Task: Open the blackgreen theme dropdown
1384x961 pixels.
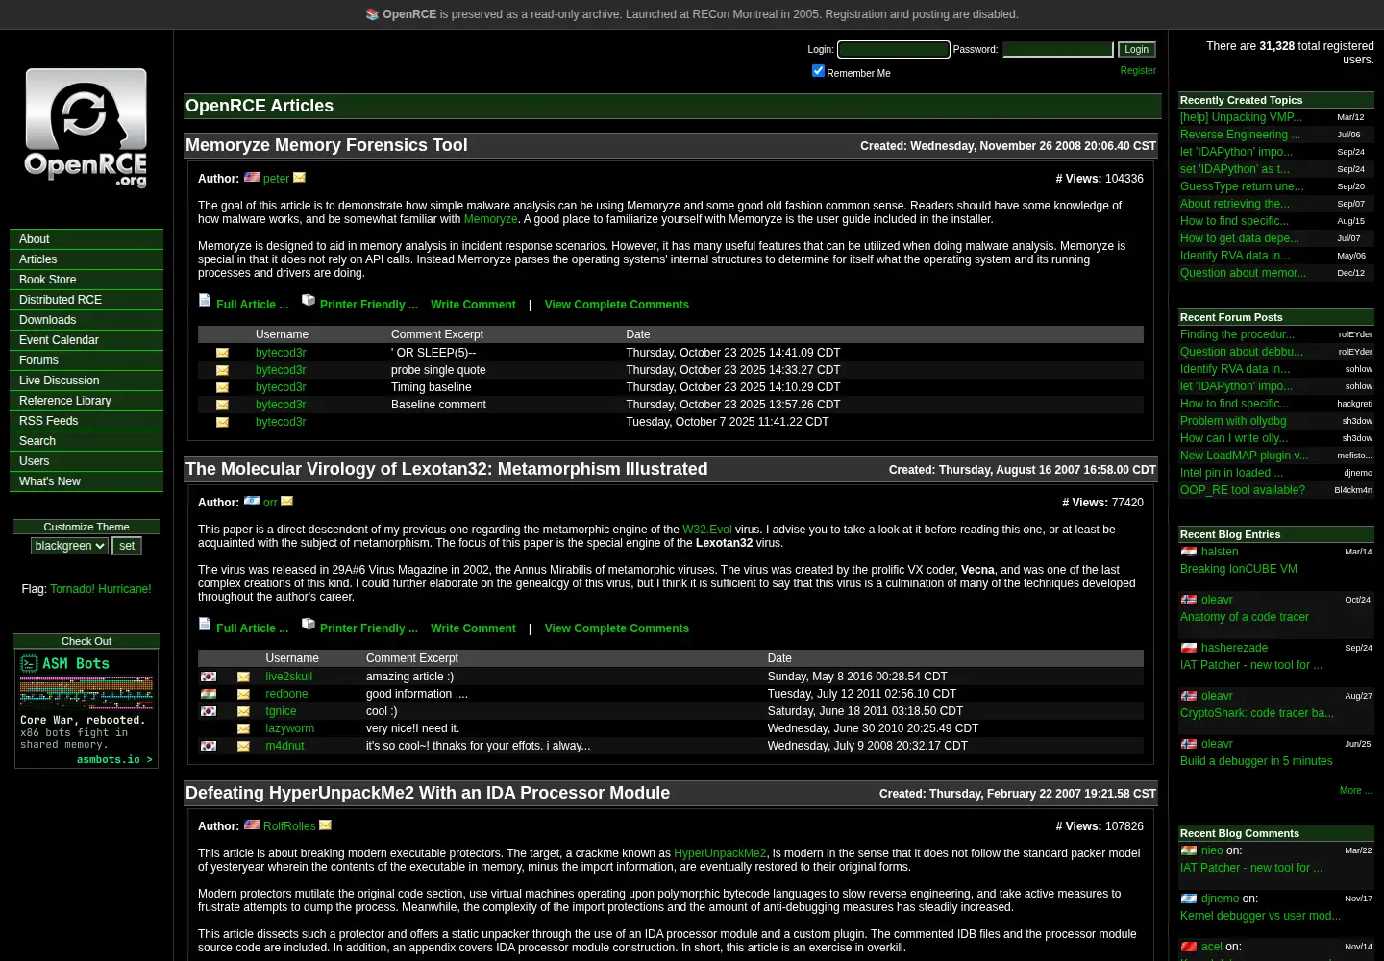Action: coord(69,546)
